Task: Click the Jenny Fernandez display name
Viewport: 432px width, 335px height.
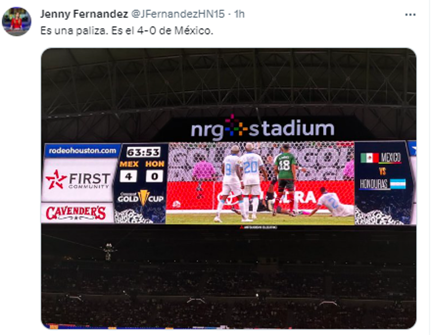Action: (x=84, y=14)
